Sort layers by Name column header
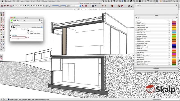The image size is (180, 101). (139, 20)
